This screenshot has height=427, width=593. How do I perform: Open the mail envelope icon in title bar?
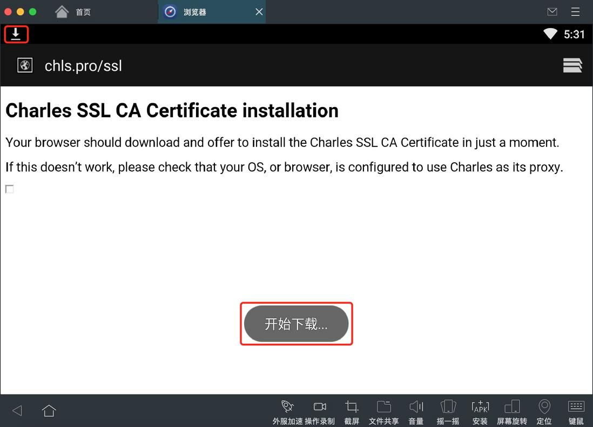[552, 12]
